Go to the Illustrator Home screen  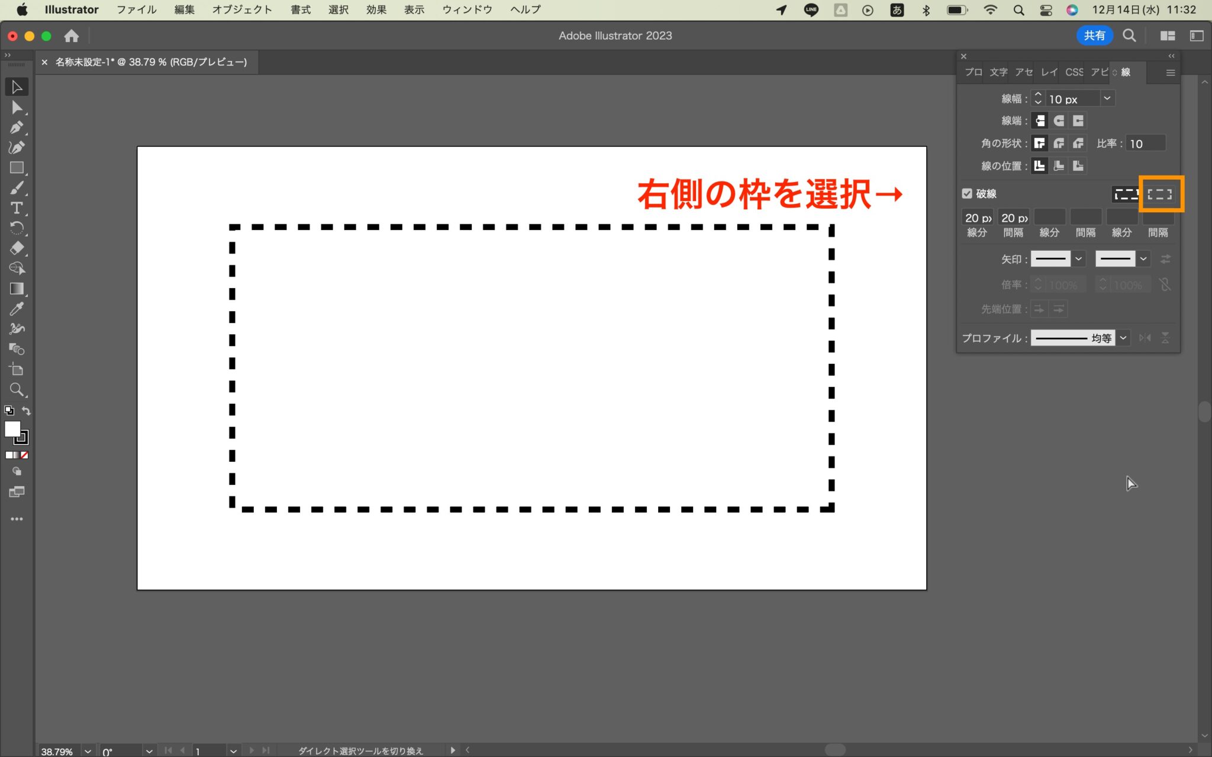(72, 35)
